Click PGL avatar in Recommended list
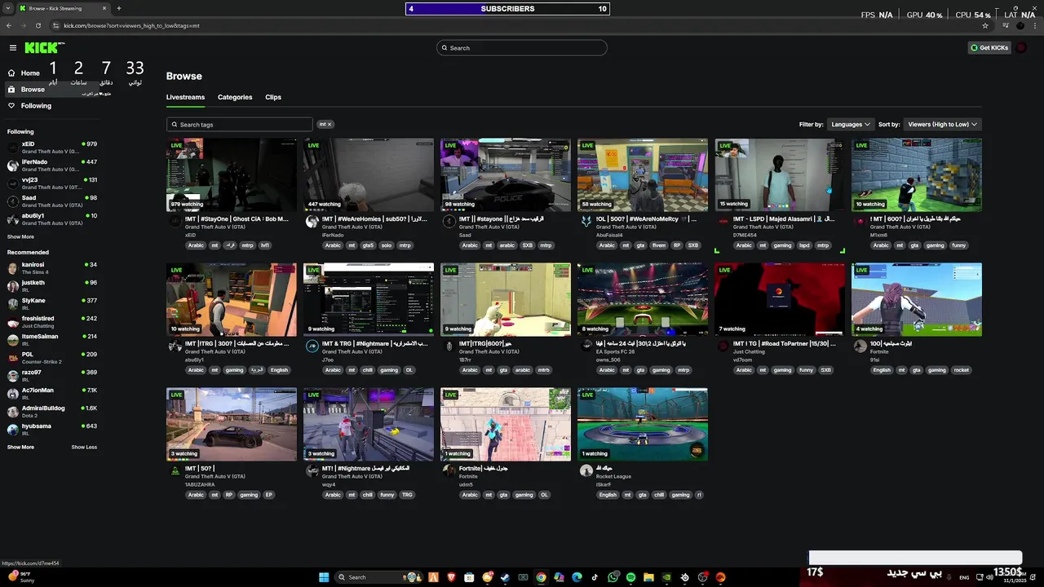Image resolution: width=1044 pixels, height=587 pixels. click(x=12, y=358)
